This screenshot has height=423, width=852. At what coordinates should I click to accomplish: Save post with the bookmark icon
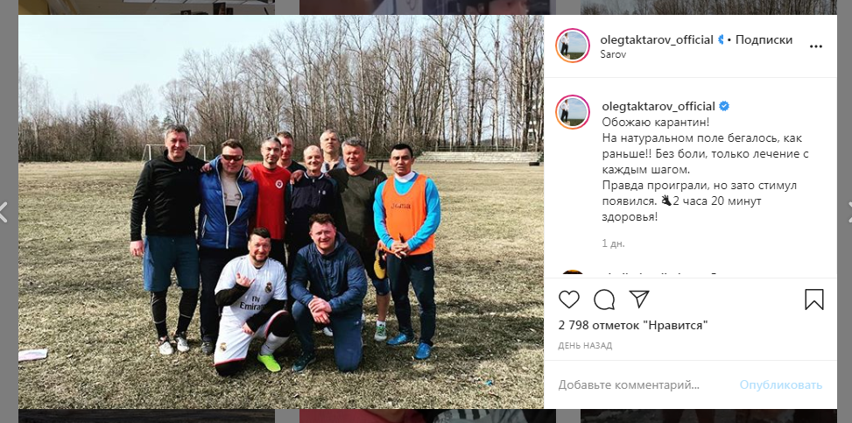tap(814, 299)
